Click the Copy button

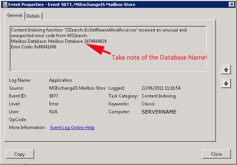pos(20,154)
